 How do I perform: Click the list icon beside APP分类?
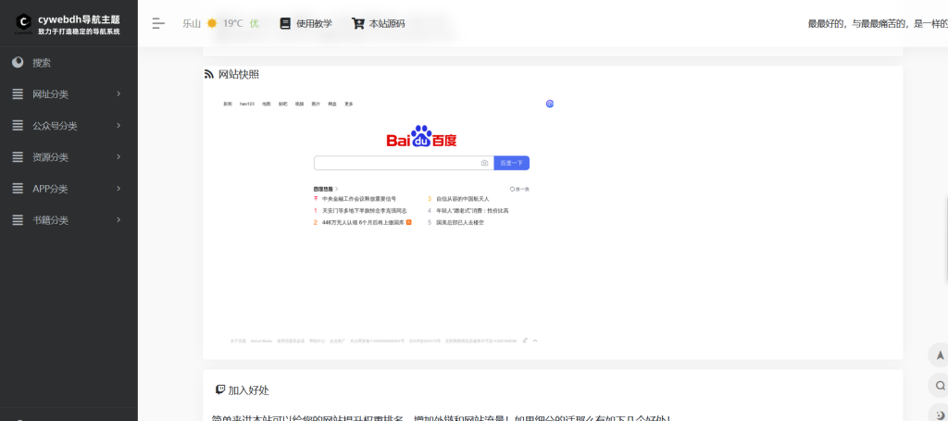point(19,189)
